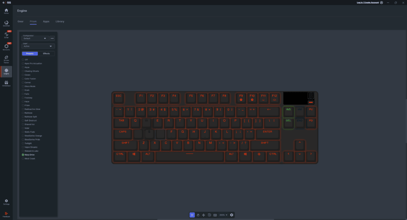Open the Moments sidebar icon

click(x=6, y=47)
